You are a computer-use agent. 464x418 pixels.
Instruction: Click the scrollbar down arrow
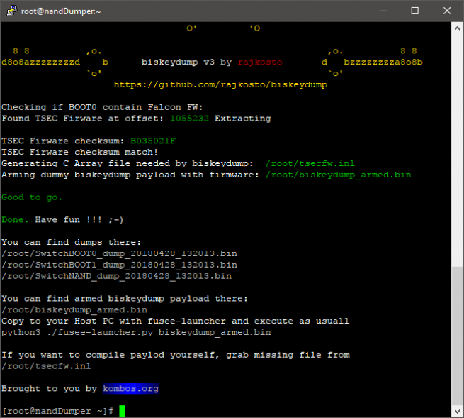(457, 411)
